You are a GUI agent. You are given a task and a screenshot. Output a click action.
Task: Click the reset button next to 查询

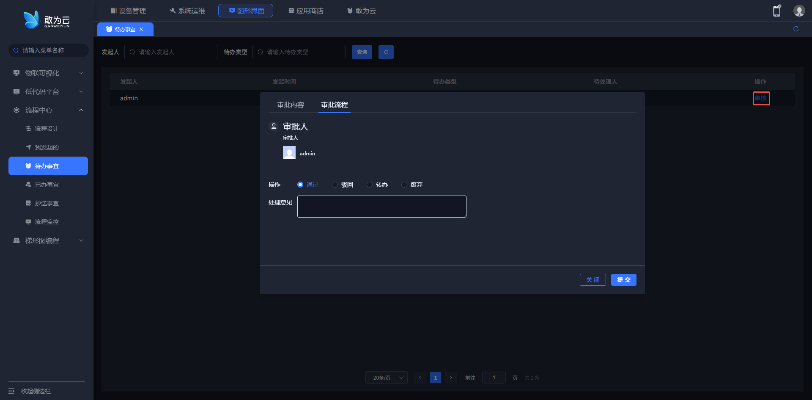[386, 52]
